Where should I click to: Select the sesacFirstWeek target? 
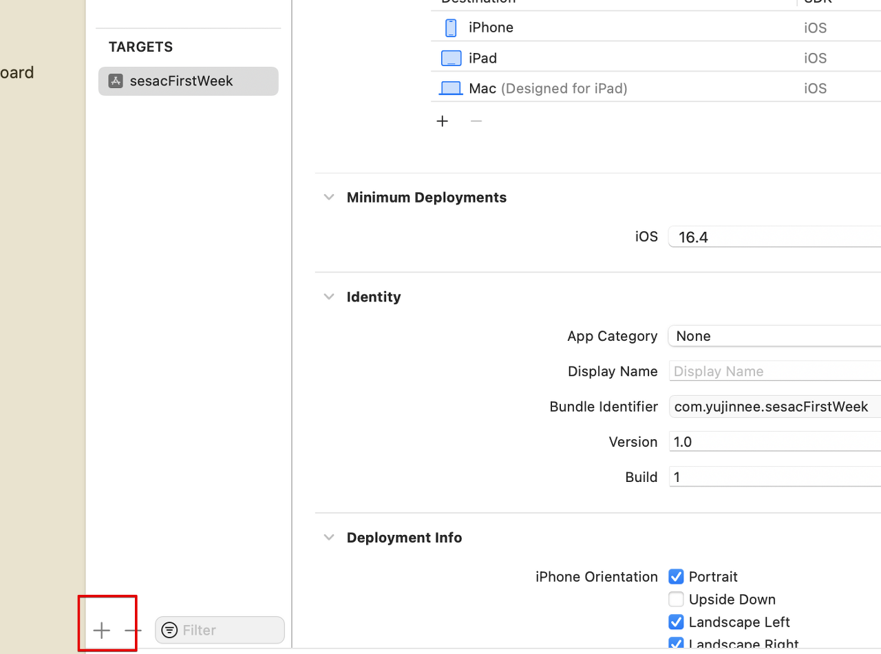point(189,81)
